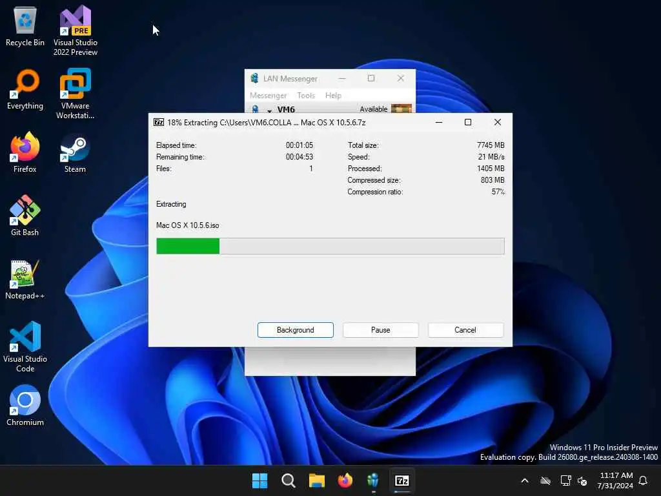
Task: Select the VMware Workstation desktop icon
Action: (x=76, y=94)
